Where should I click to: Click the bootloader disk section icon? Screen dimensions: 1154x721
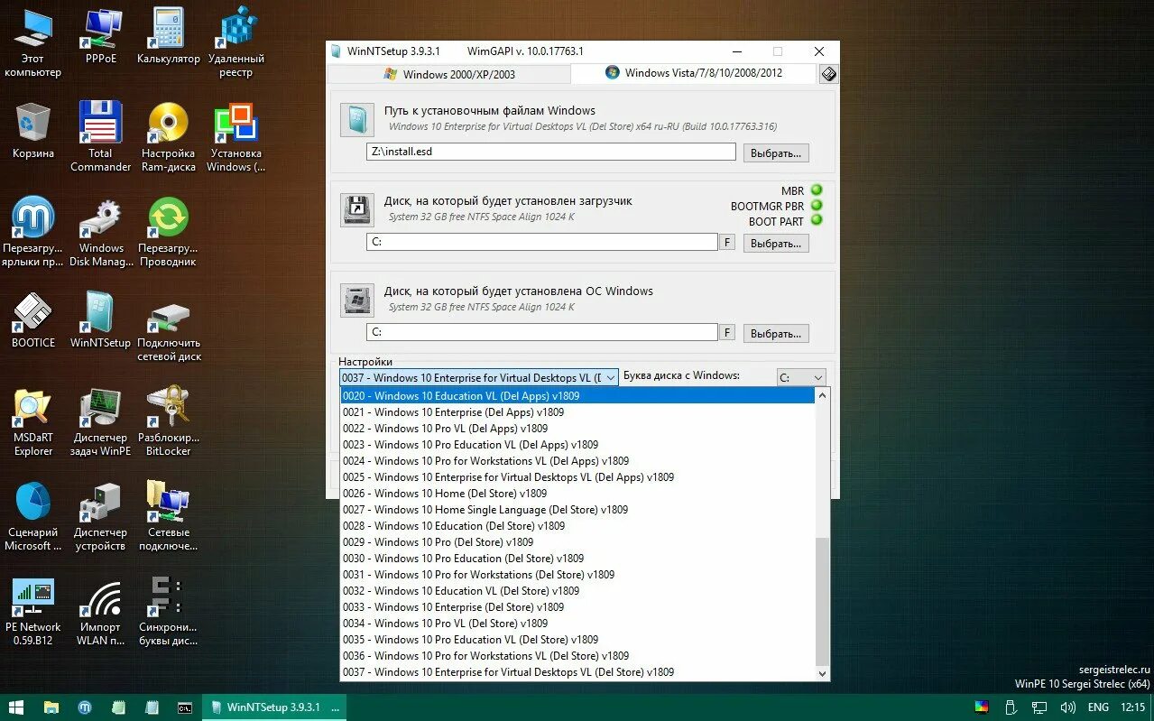pos(357,209)
